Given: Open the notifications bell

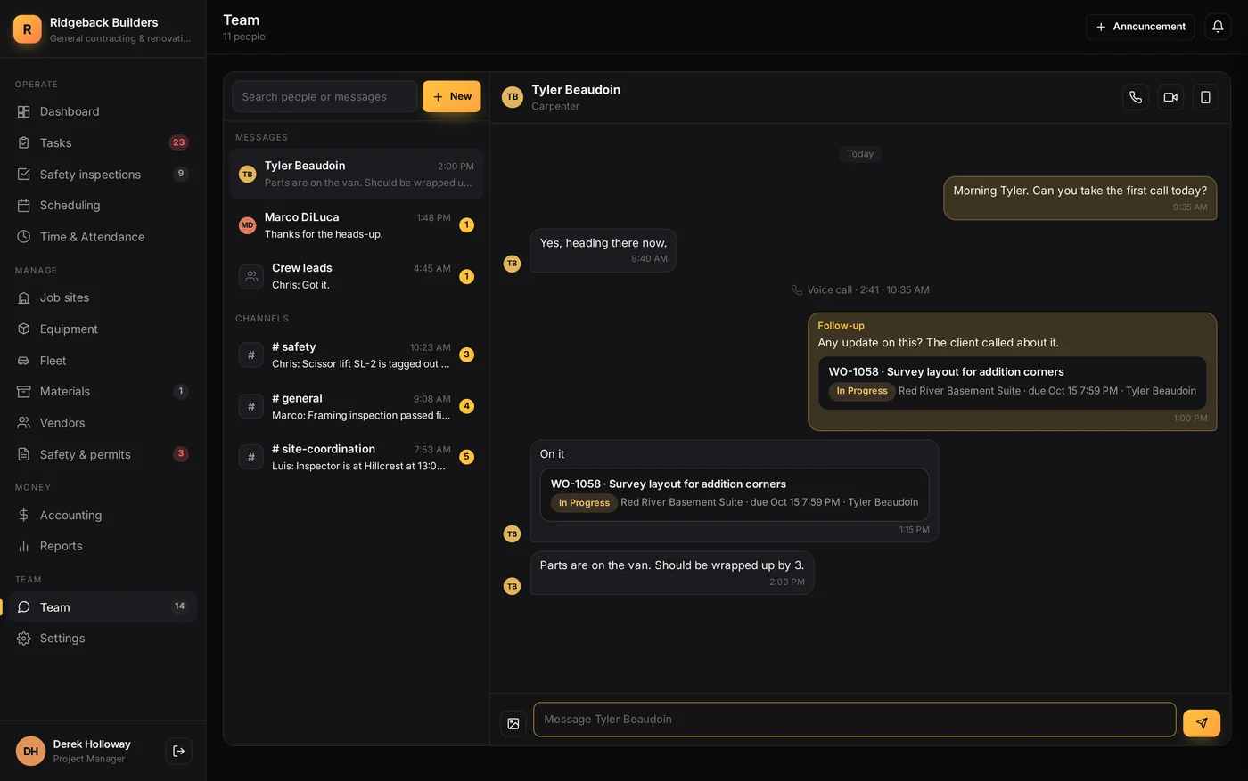Looking at the screenshot, I should [x=1218, y=27].
